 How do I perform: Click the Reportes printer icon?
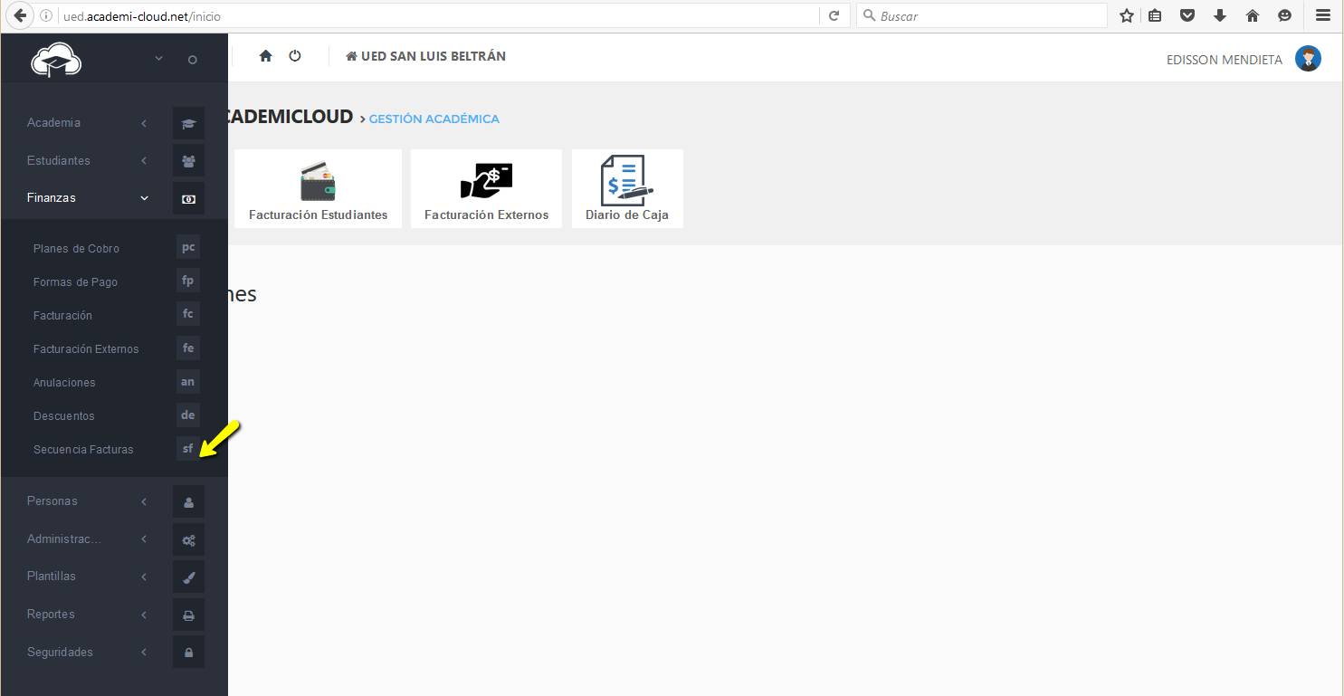click(188, 615)
